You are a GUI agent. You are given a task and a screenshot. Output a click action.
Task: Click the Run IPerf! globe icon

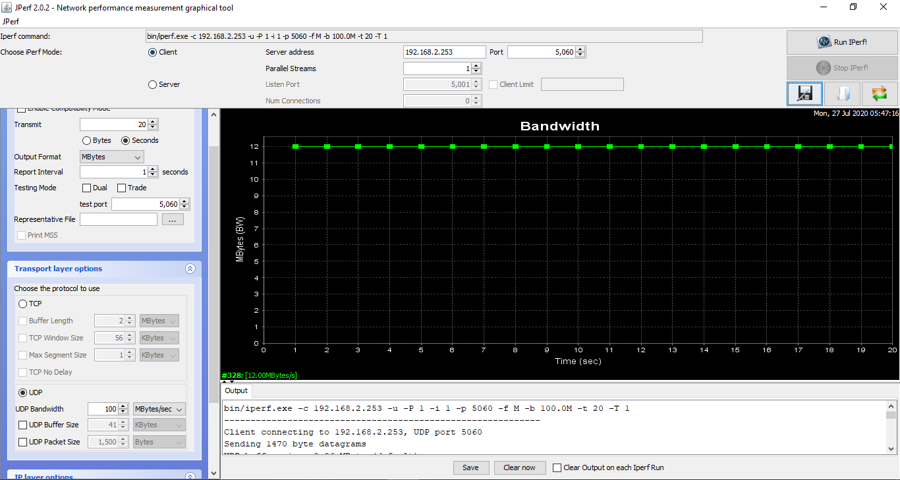(822, 41)
